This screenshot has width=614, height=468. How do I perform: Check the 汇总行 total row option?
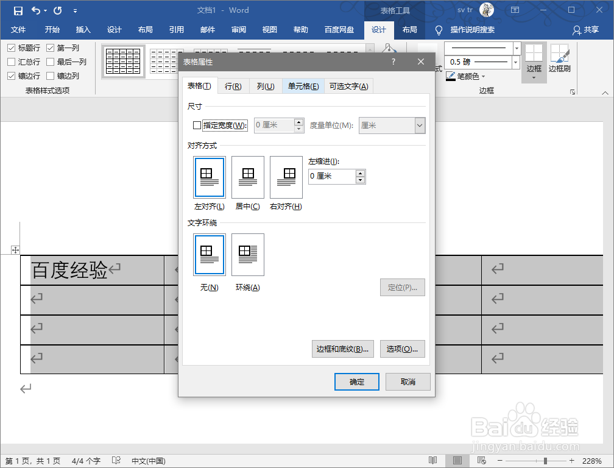(x=11, y=62)
